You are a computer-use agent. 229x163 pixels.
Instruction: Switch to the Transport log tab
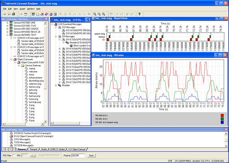34,149
